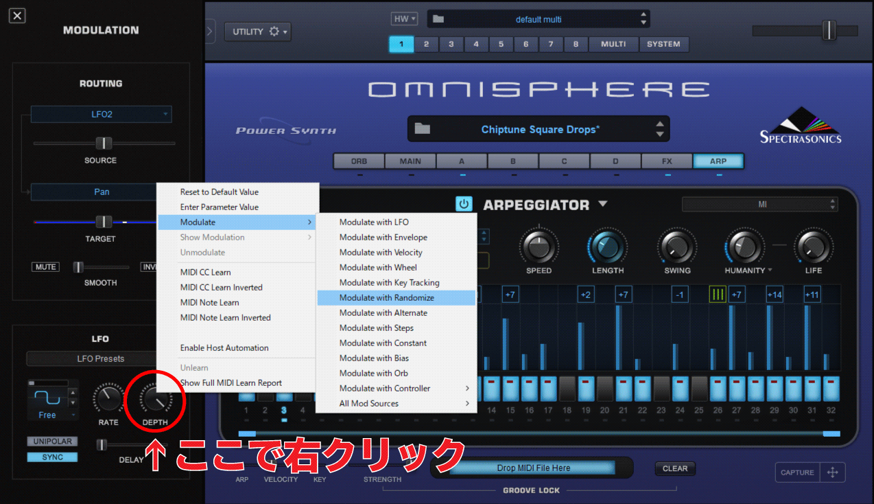This screenshot has height=504, width=874.
Task: Select the LFO waveform display
Action: [x=47, y=398]
